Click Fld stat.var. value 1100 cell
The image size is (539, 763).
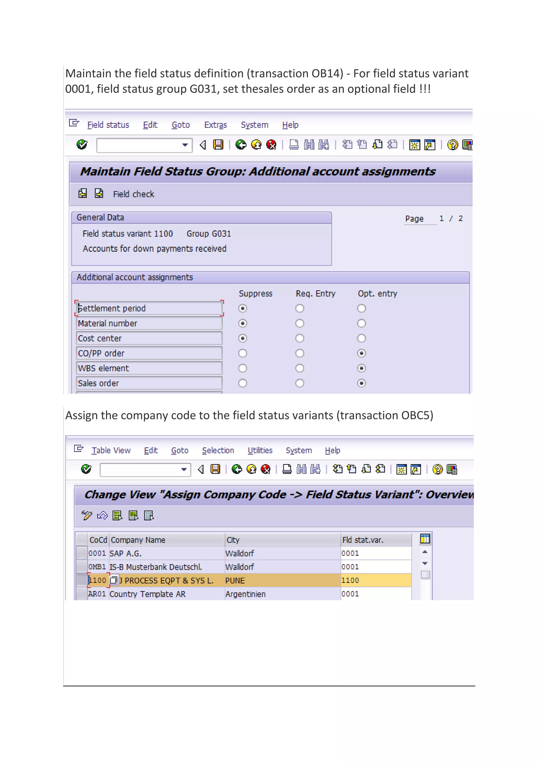(376, 580)
